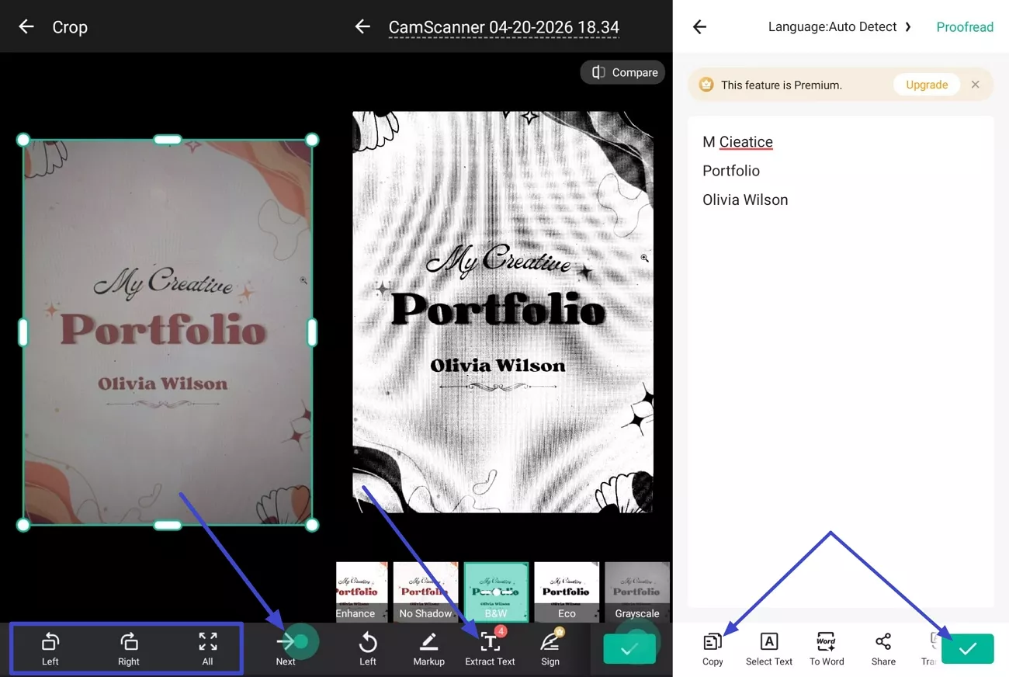This screenshot has width=1009, height=677.
Task: Confirm edits with the check beside Sign
Action: [x=629, y=649]
